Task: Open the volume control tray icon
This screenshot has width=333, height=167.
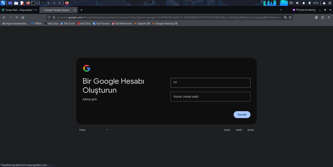Action: click(297, 3)
